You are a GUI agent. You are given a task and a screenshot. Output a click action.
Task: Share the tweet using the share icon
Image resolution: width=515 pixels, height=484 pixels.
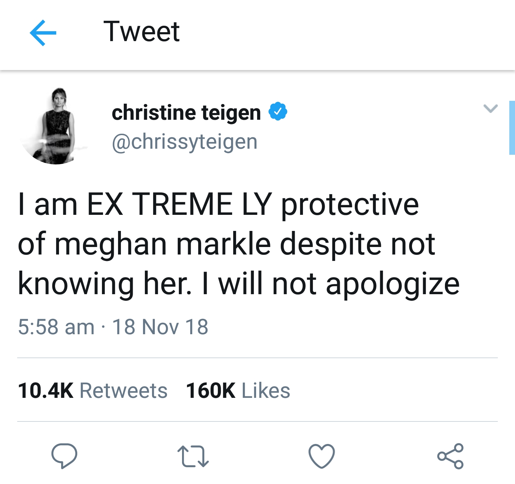(x=450, y=456)
